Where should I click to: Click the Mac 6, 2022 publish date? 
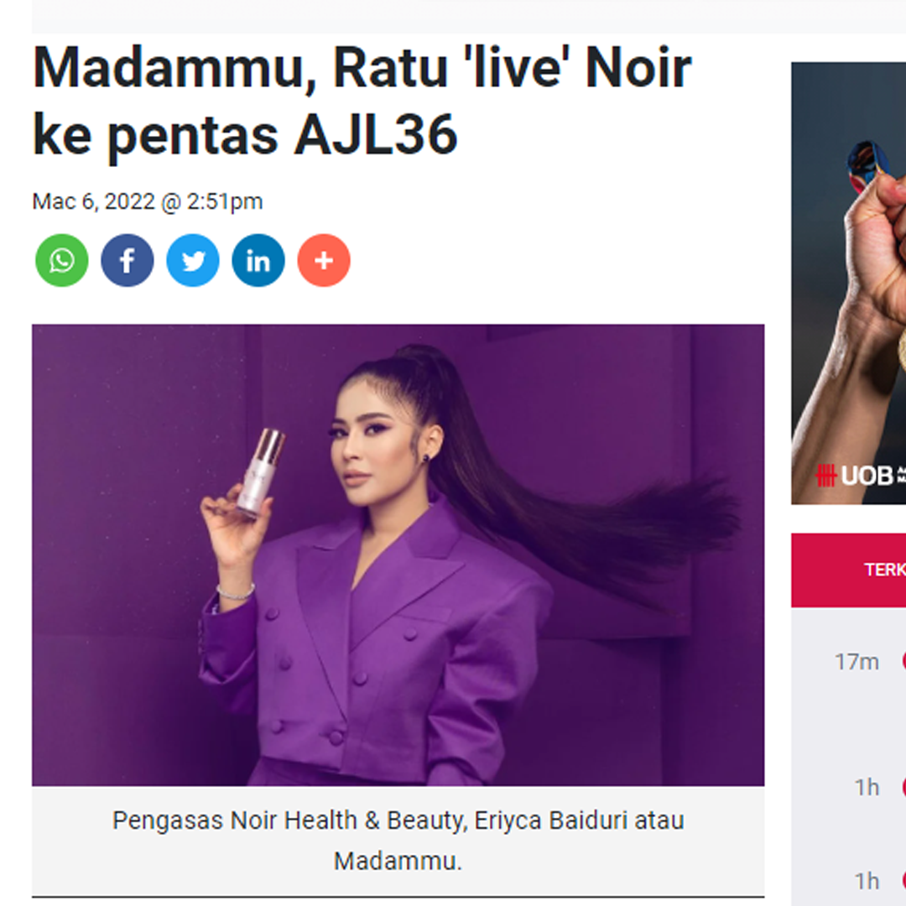[94, 201]
